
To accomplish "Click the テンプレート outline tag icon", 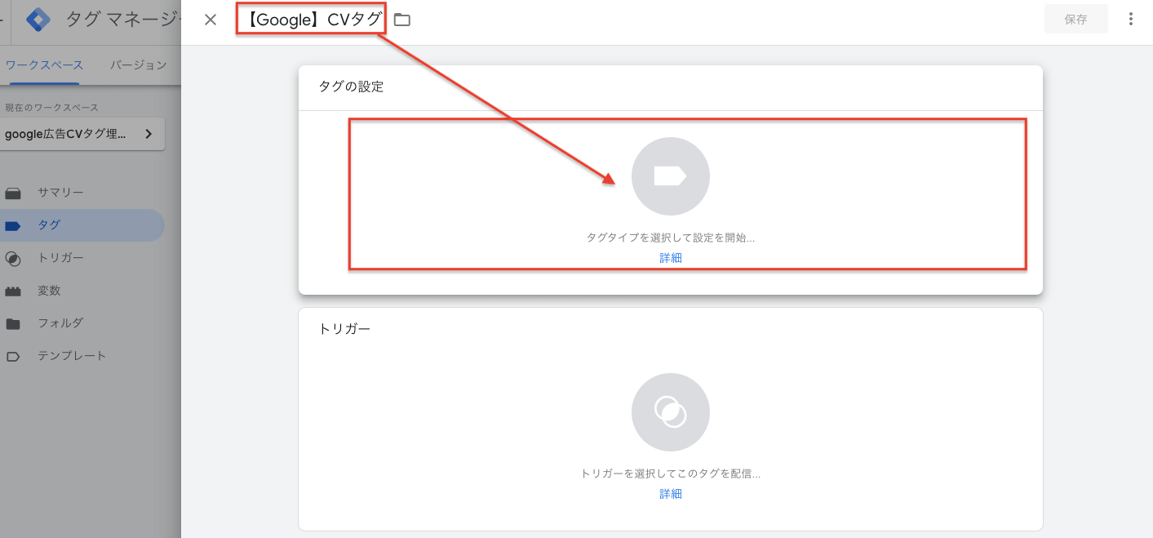I will [13, 357].
